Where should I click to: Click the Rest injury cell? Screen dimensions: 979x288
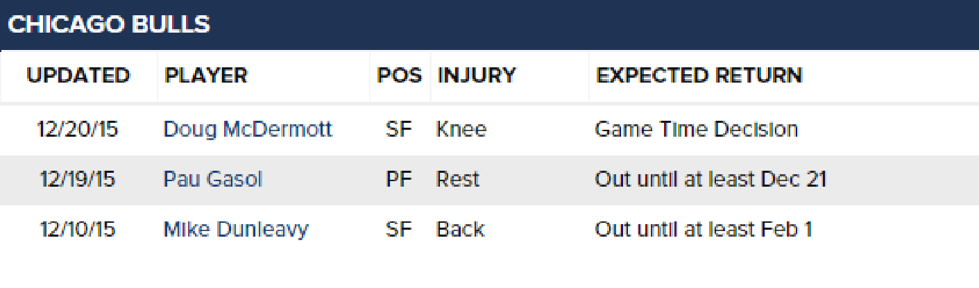[458, 180]
